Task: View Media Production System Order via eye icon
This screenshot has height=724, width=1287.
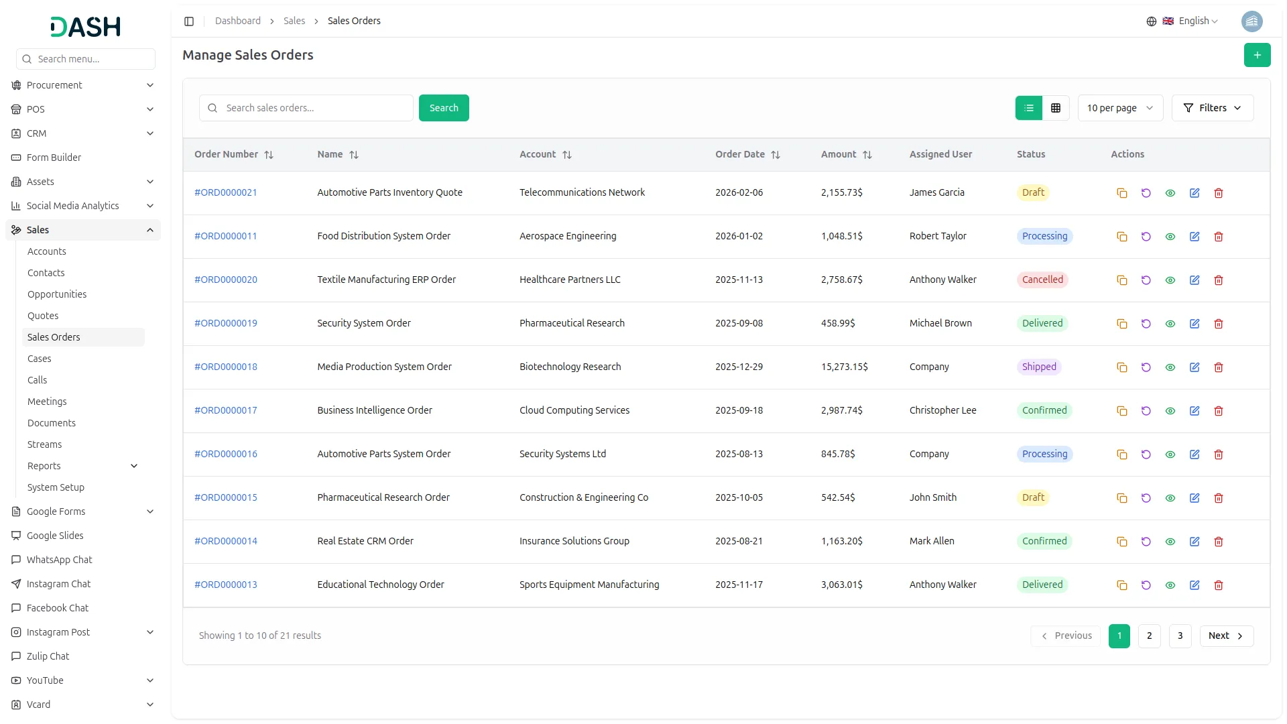Action: (x=1170, y=367)
